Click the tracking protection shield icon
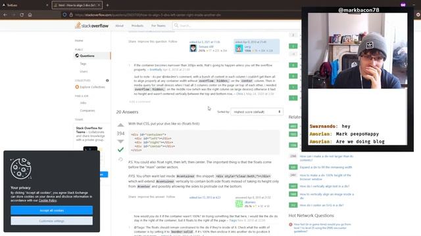 (x=64, y=14)
